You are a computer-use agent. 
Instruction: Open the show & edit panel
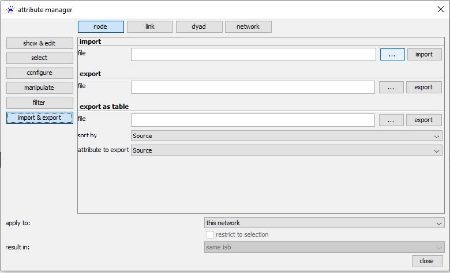(40, 43)
